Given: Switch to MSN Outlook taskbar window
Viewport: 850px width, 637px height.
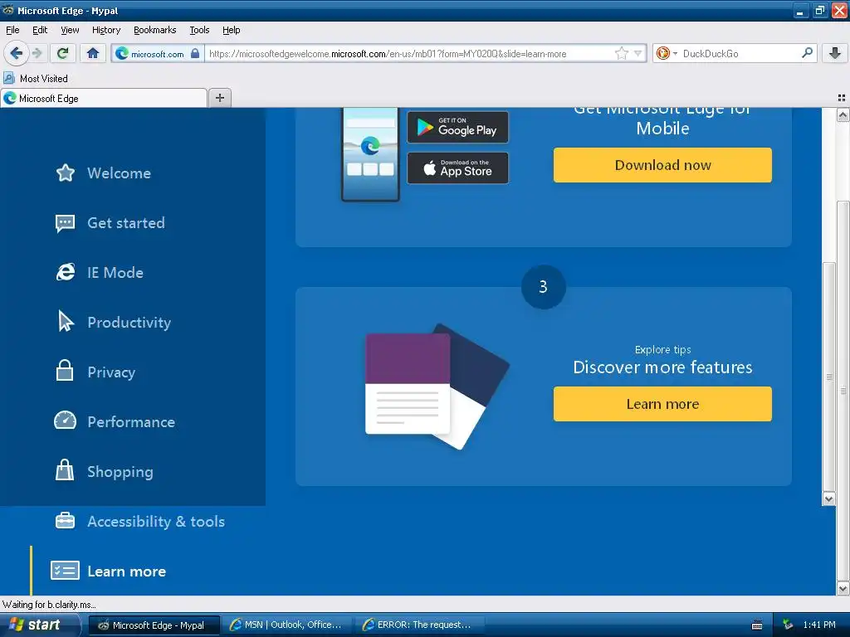Looking at the screenshot, I should (286, 625).
